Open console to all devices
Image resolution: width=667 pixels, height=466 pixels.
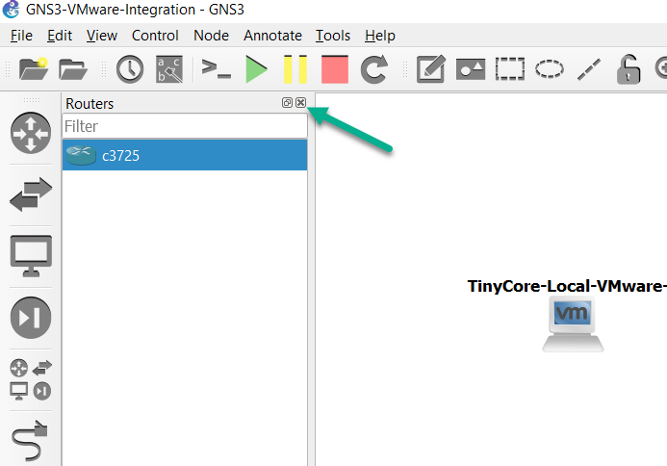217,68
